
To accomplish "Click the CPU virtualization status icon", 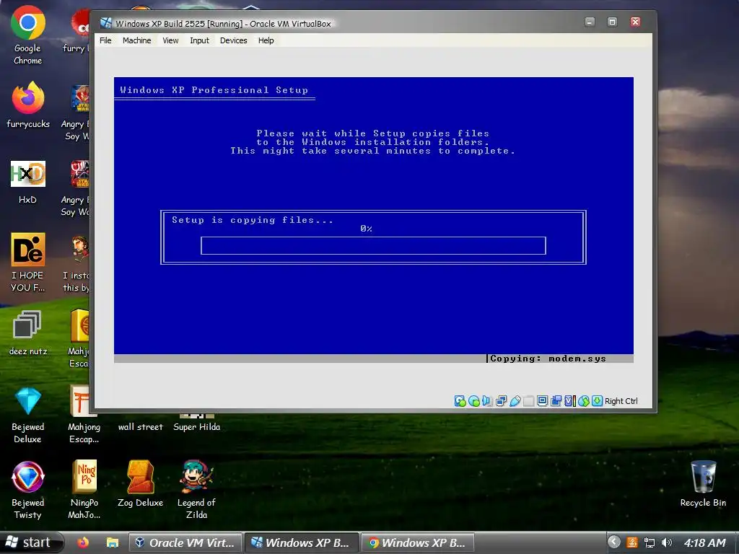I will tap(569, 401).
